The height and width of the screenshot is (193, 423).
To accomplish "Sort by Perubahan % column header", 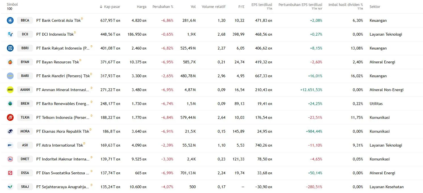I will 163,7.
